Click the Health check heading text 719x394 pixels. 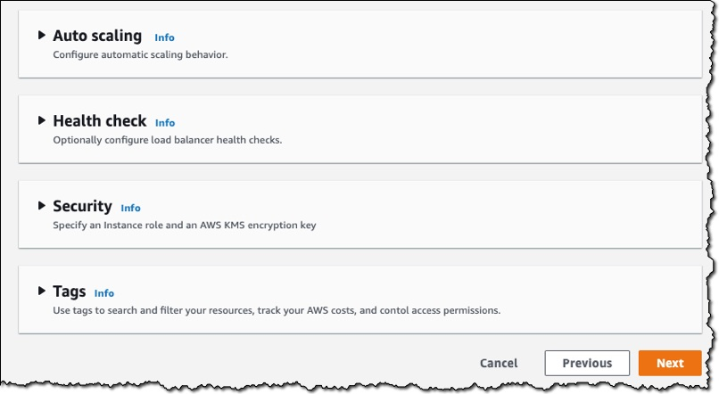point(99,121)
